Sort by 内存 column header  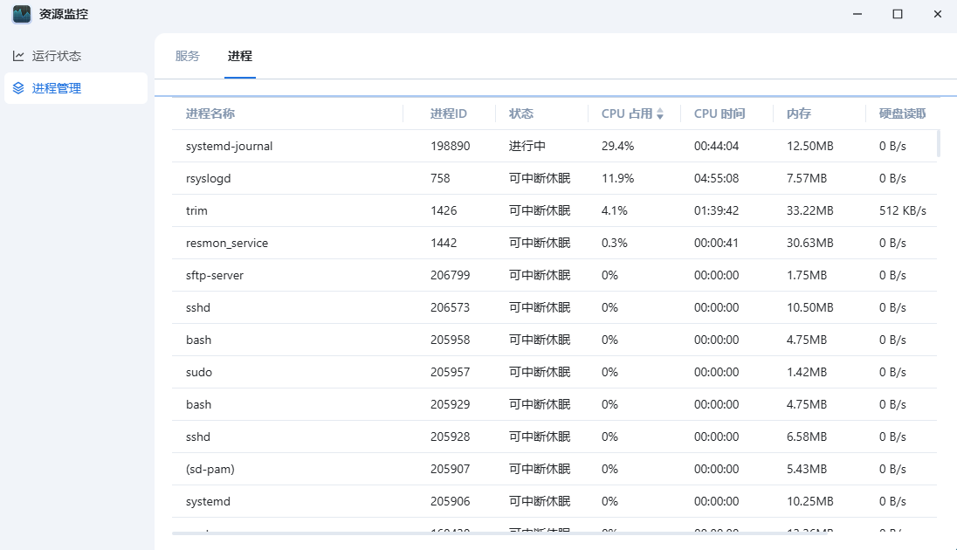click(x=799, y=113)
